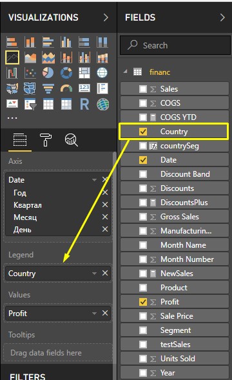
Task: Select the Stacked bar chart visual
Action: tap(12, 42)
